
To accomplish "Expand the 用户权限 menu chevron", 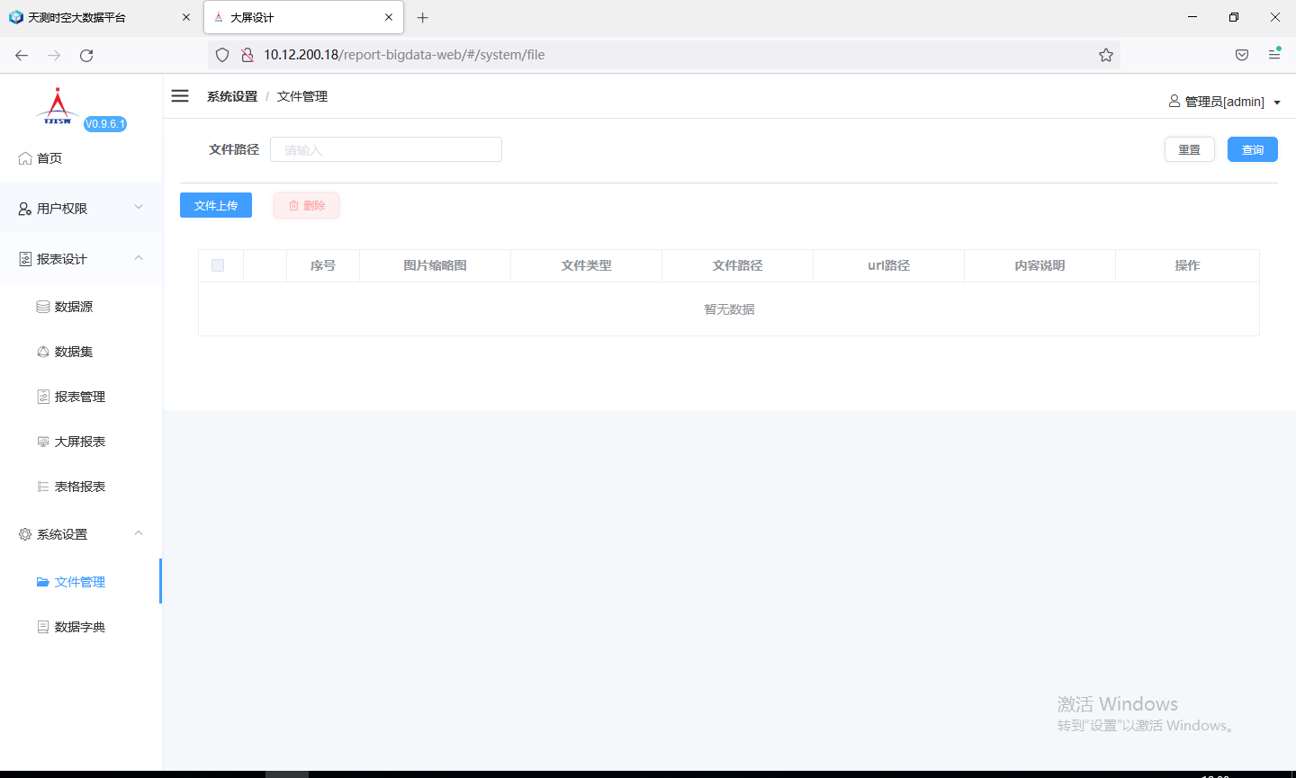I will pos(139,208).
